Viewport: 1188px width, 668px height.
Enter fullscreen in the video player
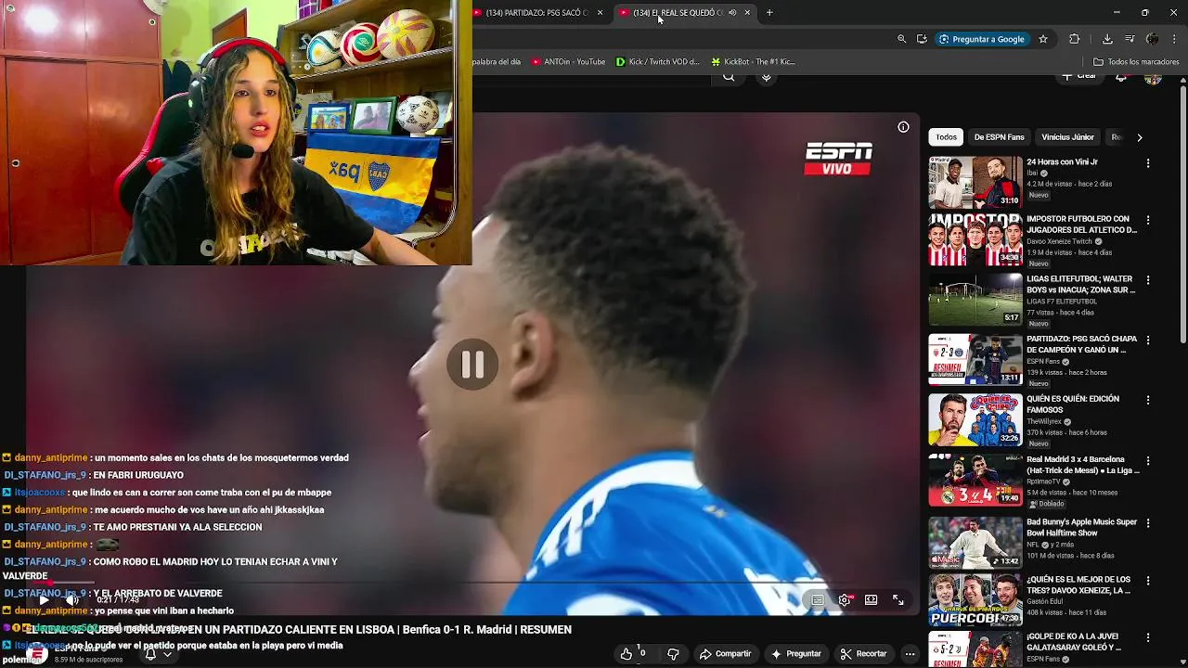coord(897,600)
